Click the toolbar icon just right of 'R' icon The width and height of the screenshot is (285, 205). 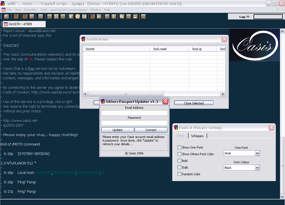tap(63, 16)
